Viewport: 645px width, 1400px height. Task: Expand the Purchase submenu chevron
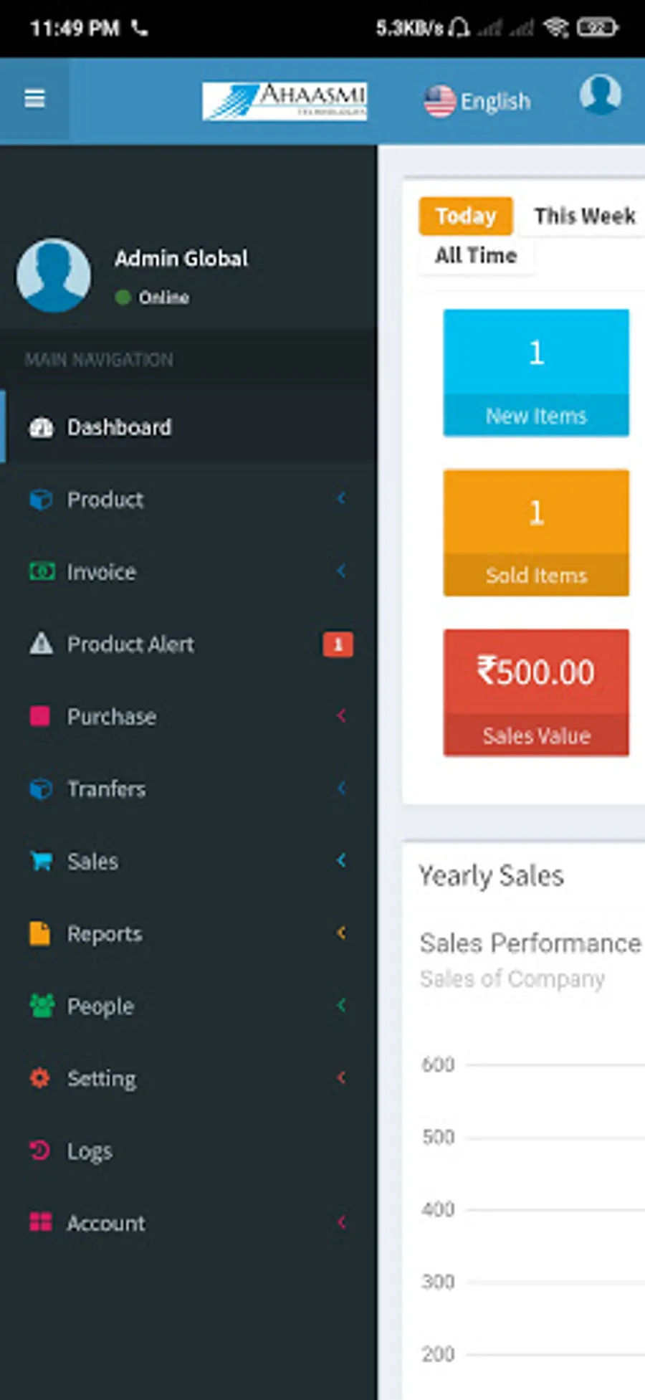[x=341, y=715]
